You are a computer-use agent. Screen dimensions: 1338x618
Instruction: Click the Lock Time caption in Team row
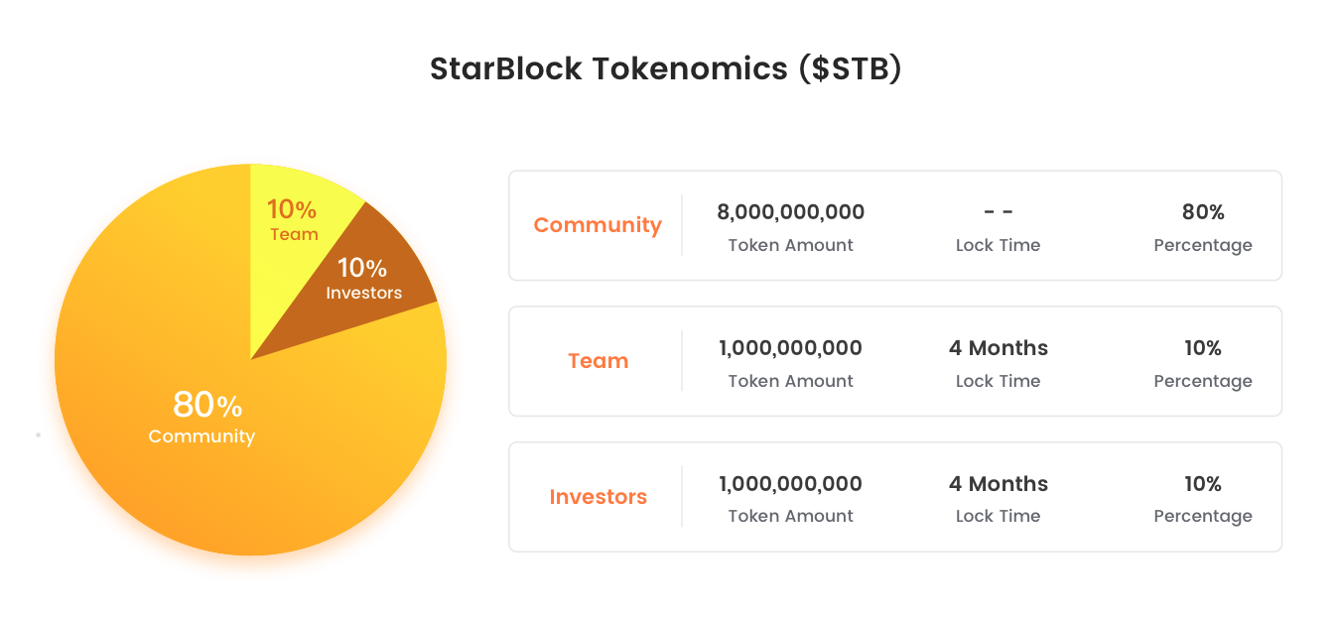pyautogui.click(x=998, y=381)
